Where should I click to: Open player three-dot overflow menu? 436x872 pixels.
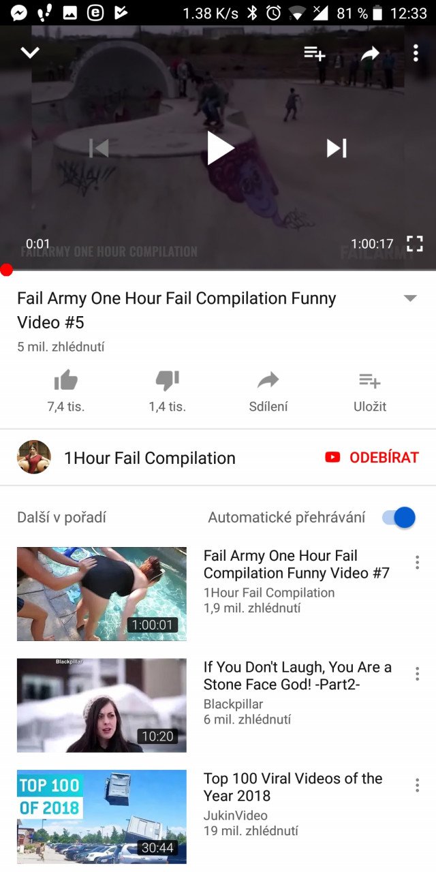coord(416,52)
